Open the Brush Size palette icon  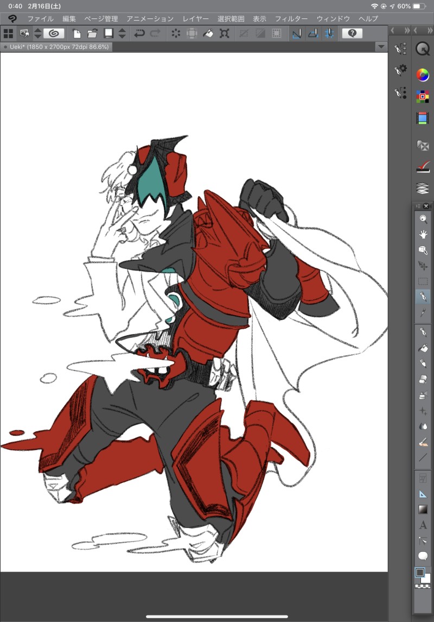click(400, 92)
